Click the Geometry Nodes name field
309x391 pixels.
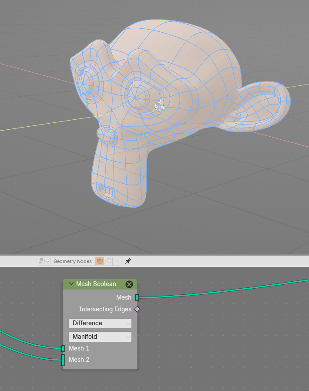pos(73,261)
